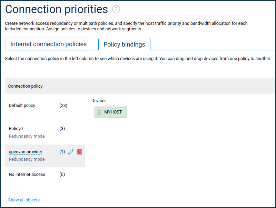Open the help icon beside Connection priorities
This screenshot has height=208, width=276.
point(116,9)
